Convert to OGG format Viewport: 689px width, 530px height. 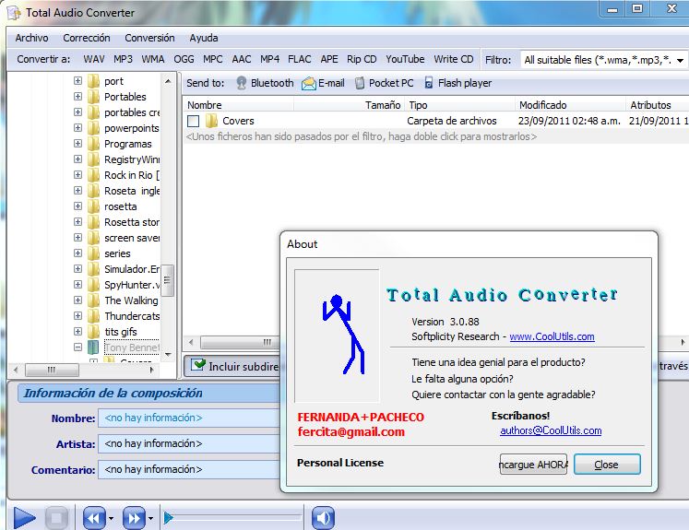pos(184,59)
